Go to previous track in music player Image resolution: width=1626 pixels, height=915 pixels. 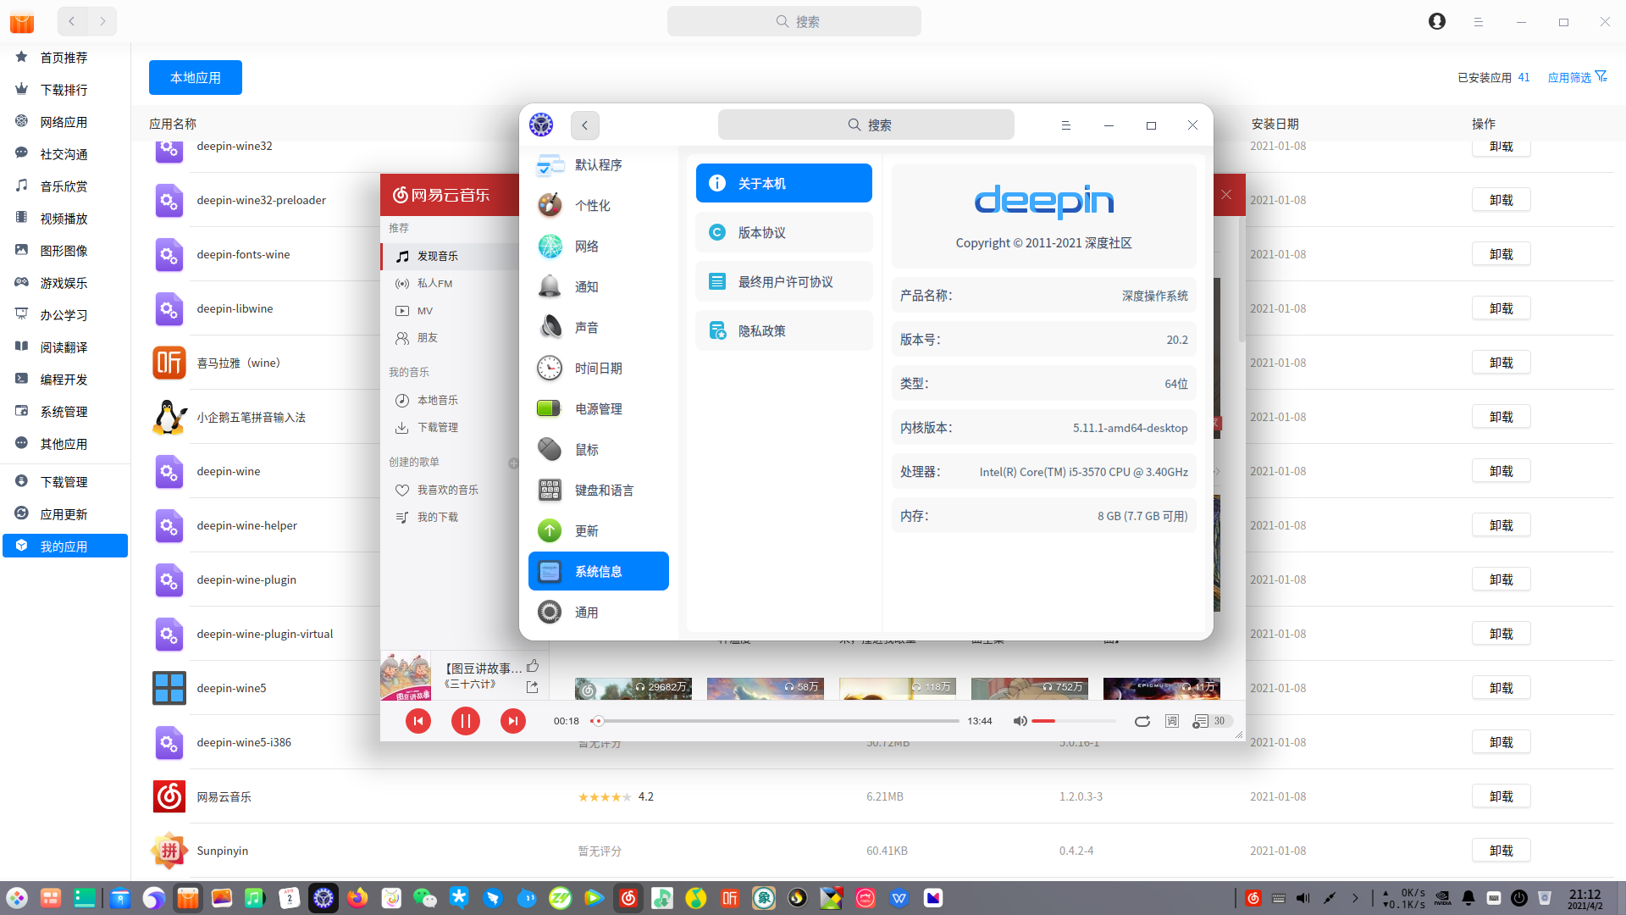418,721
